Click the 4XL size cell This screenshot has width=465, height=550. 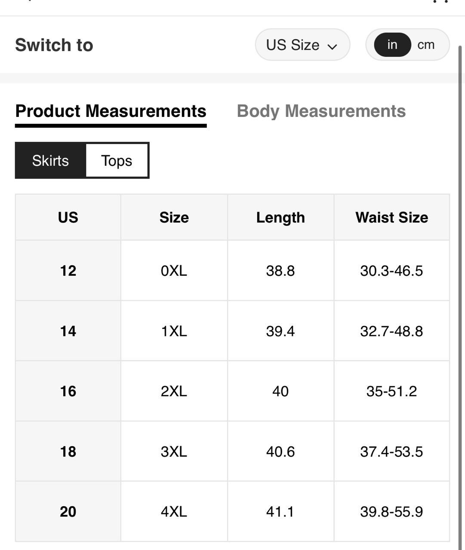coord(174,512)
